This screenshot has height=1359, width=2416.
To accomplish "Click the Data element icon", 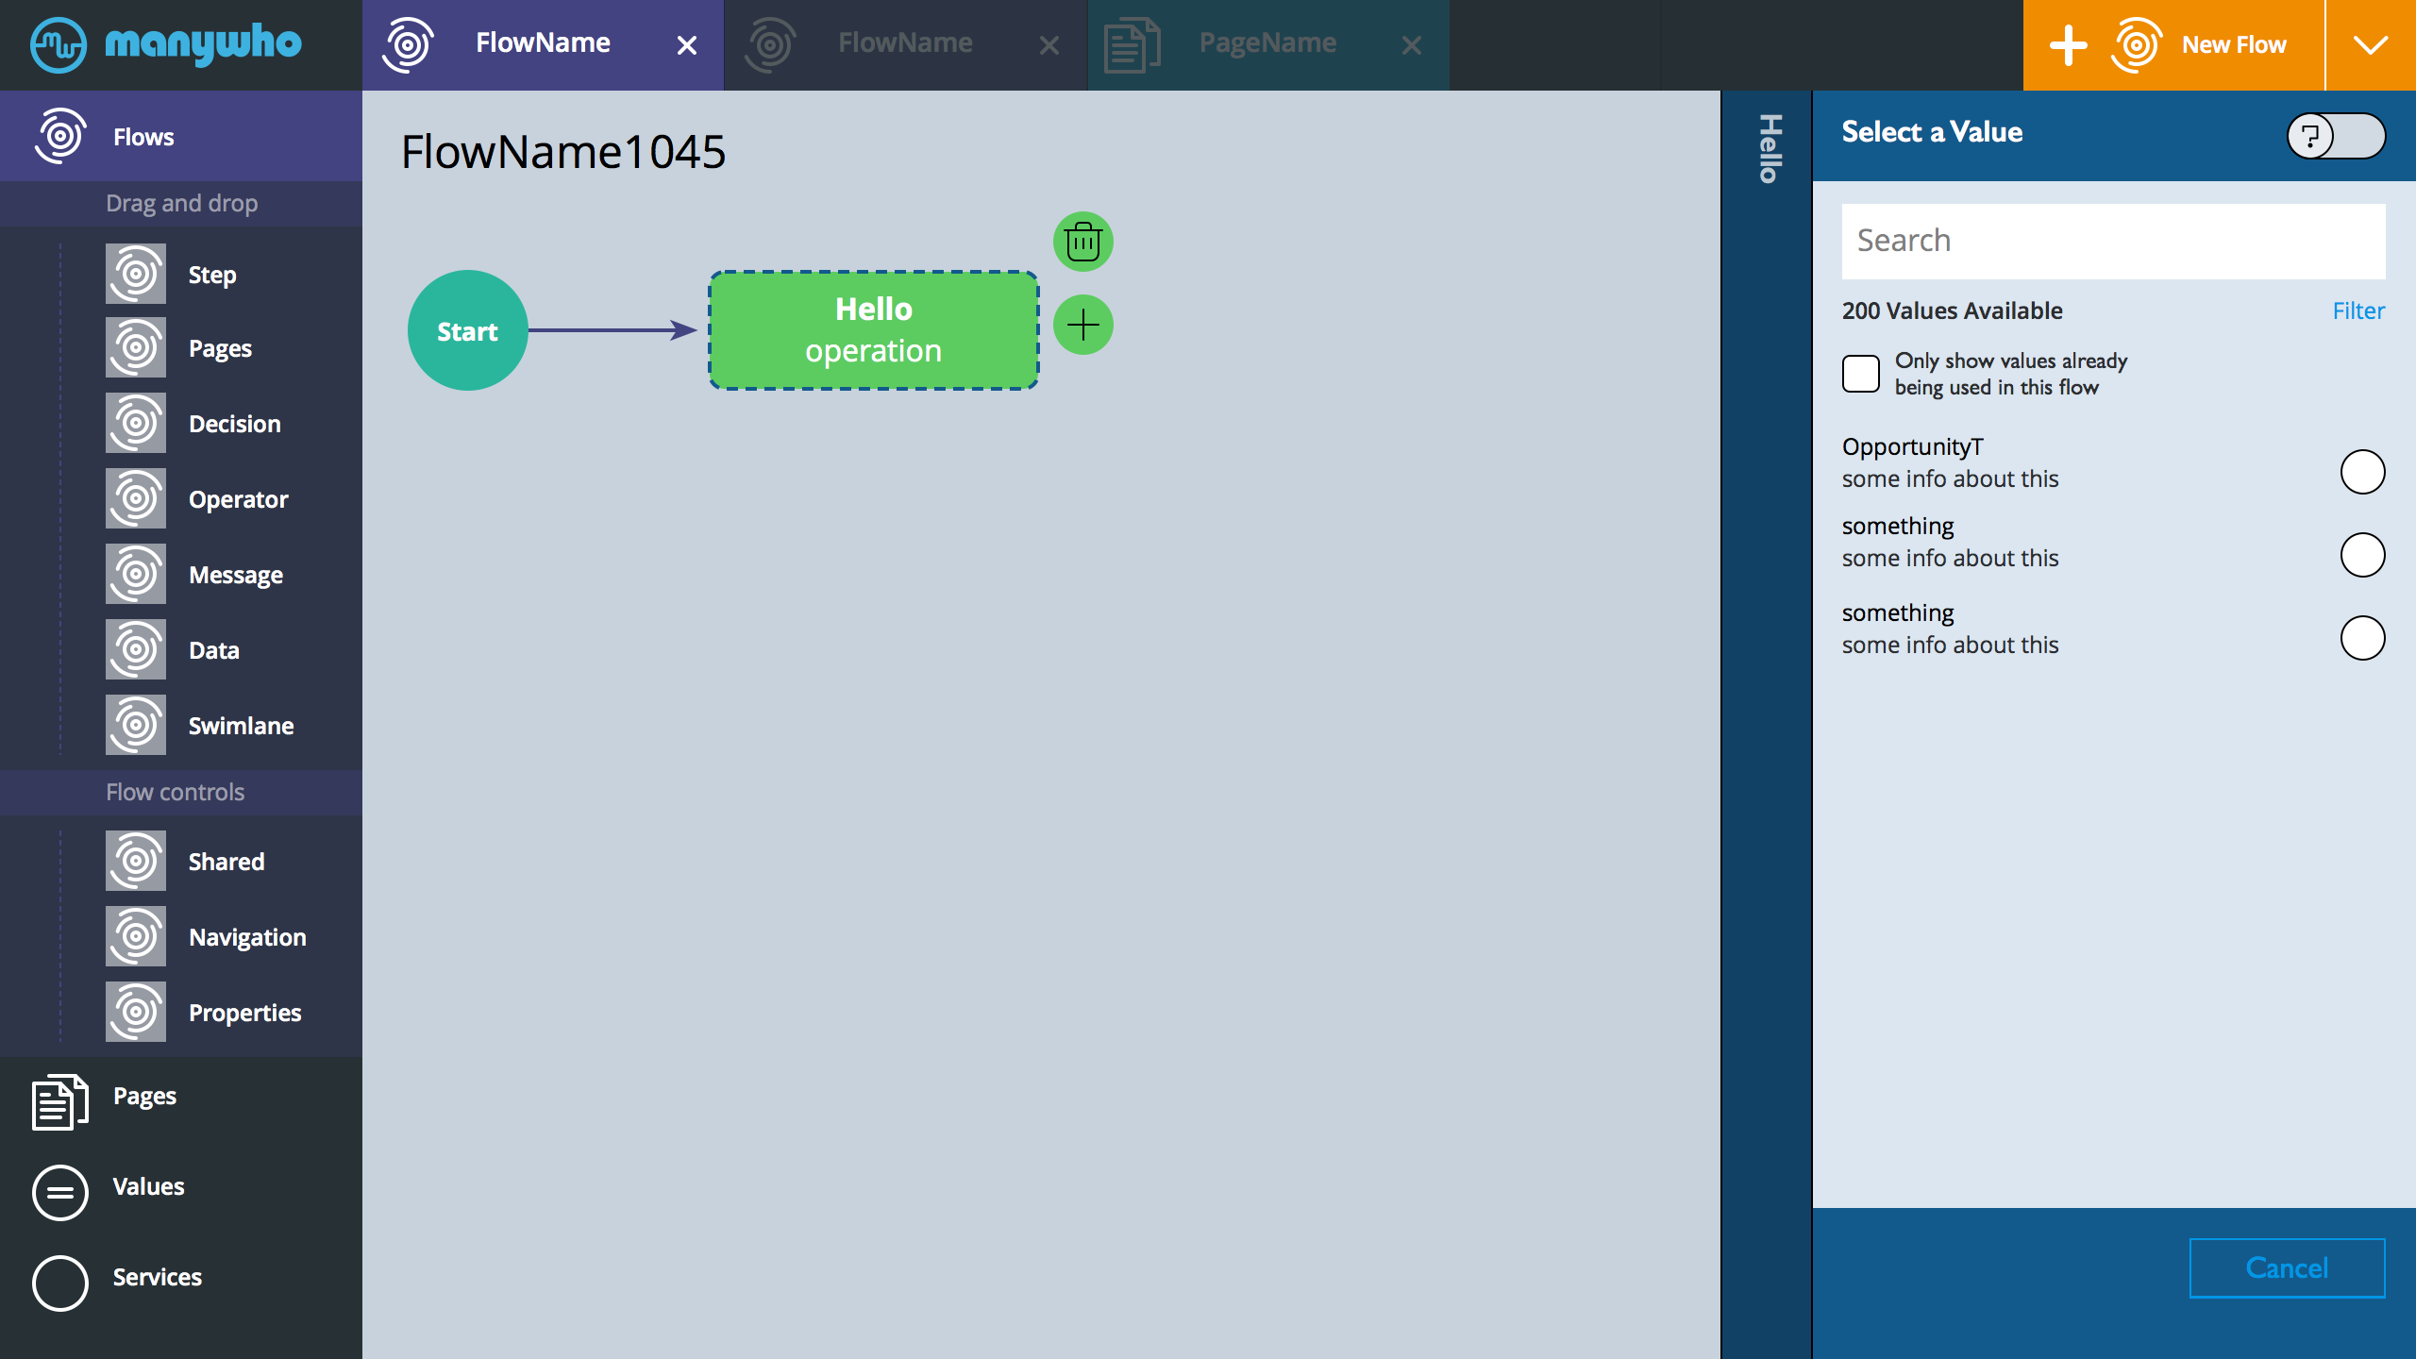I will 136,649.
